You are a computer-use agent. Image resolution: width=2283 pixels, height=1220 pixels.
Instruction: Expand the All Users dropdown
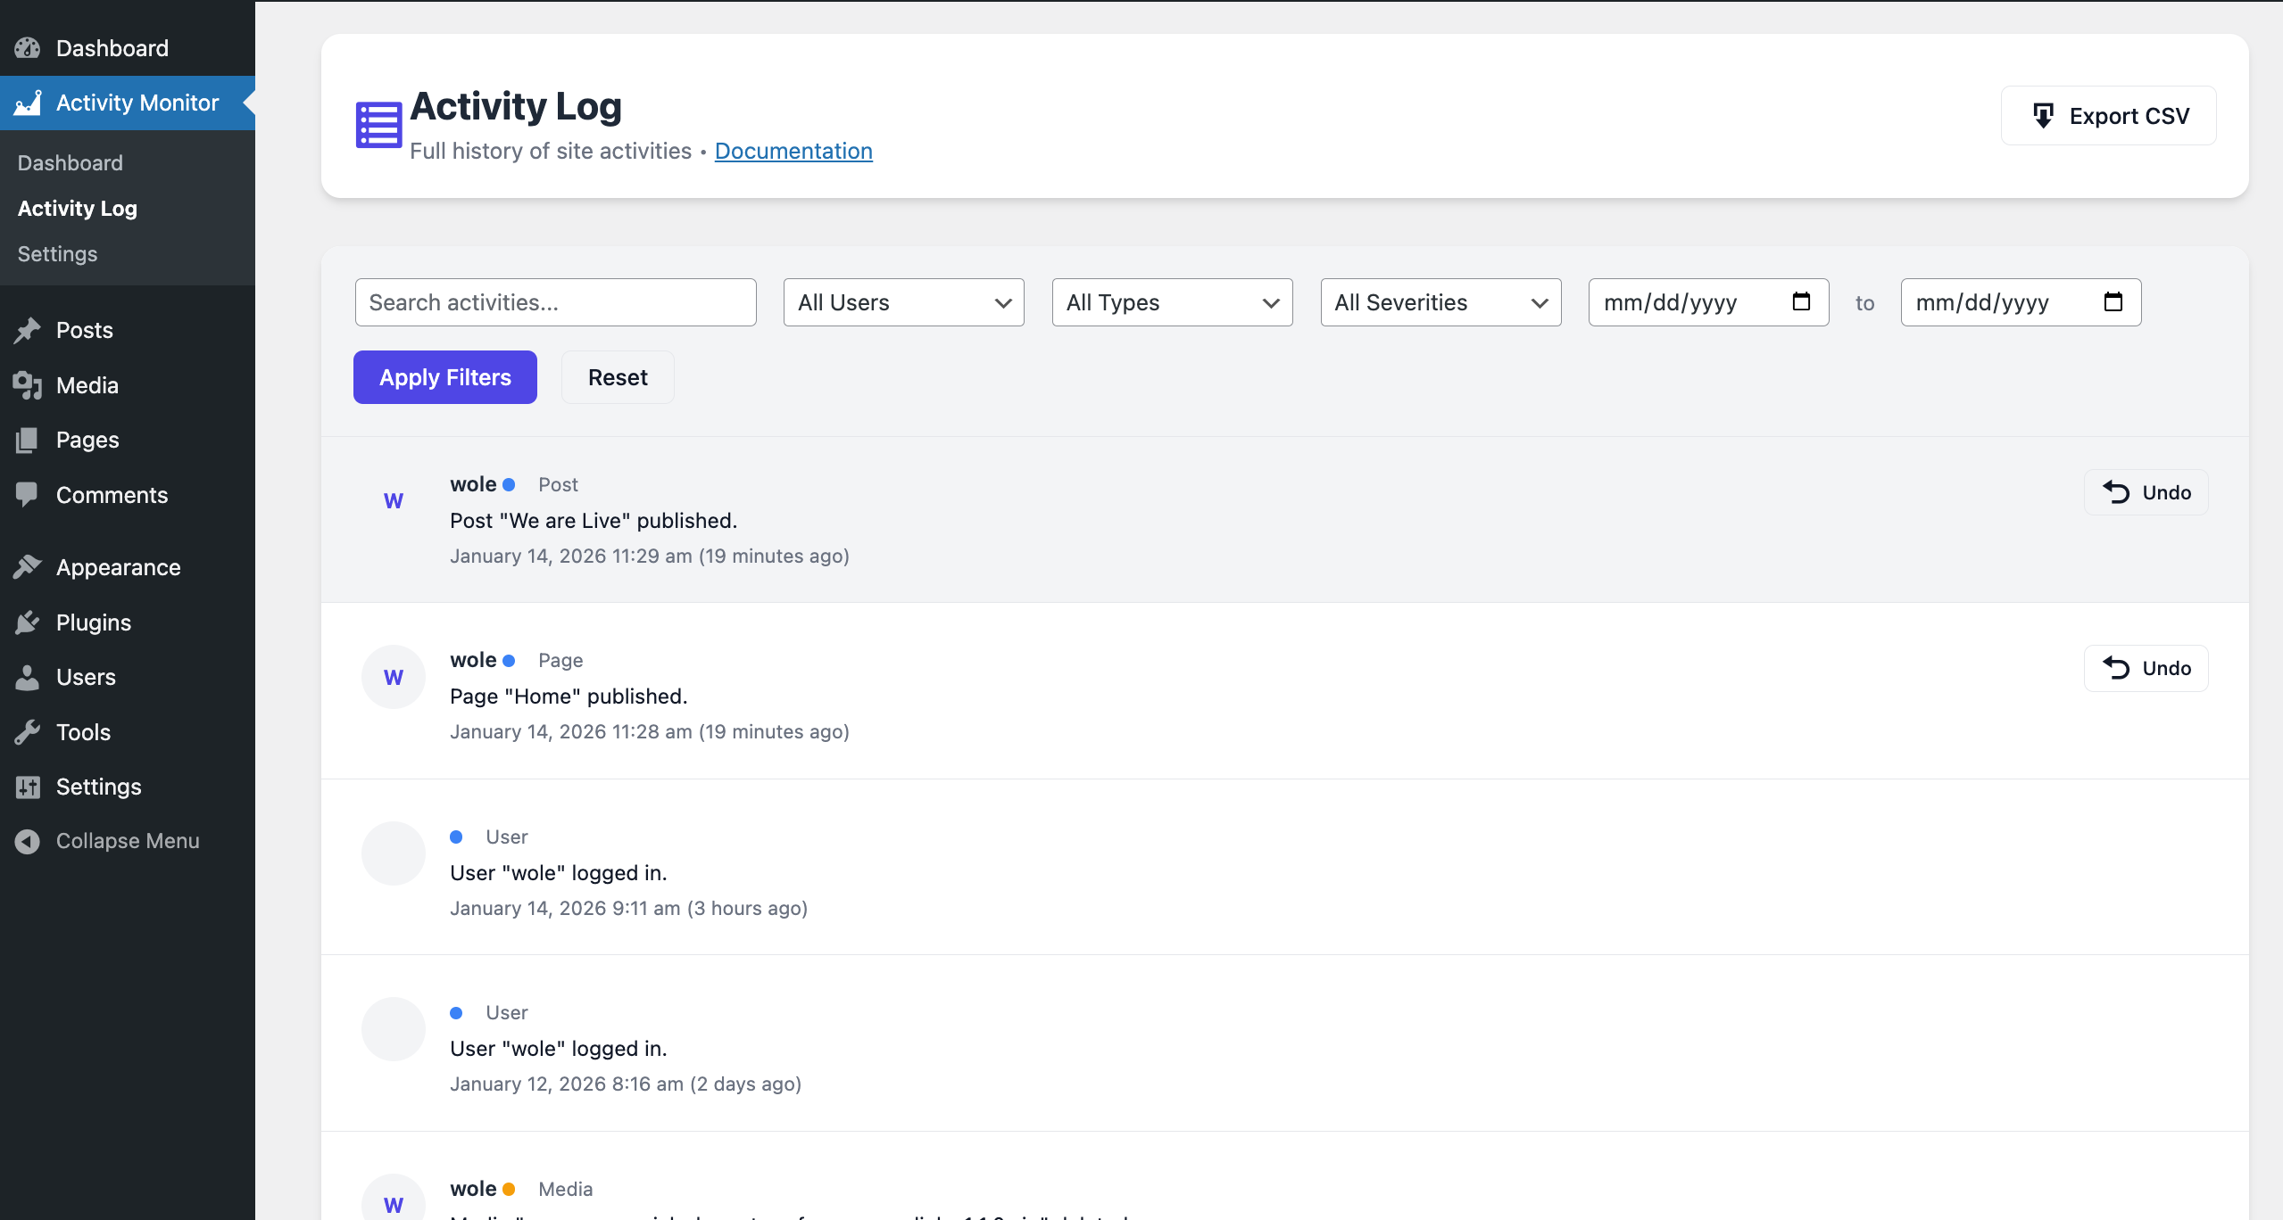click(903, 302)
